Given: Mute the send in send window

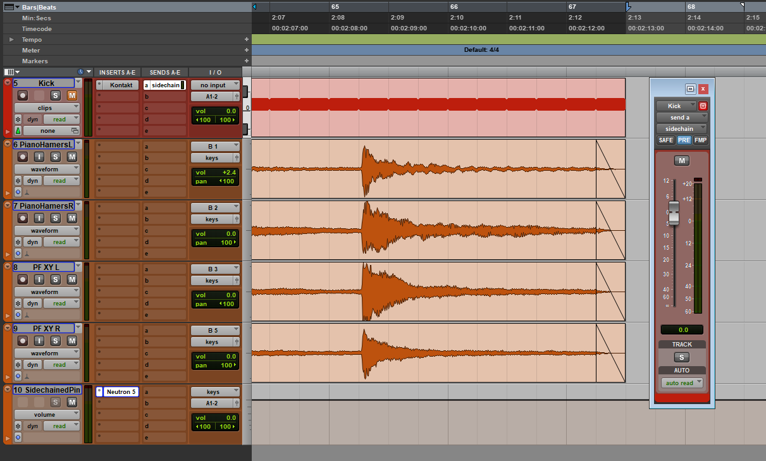Looking at the screenshot, I should coord(682,161).
